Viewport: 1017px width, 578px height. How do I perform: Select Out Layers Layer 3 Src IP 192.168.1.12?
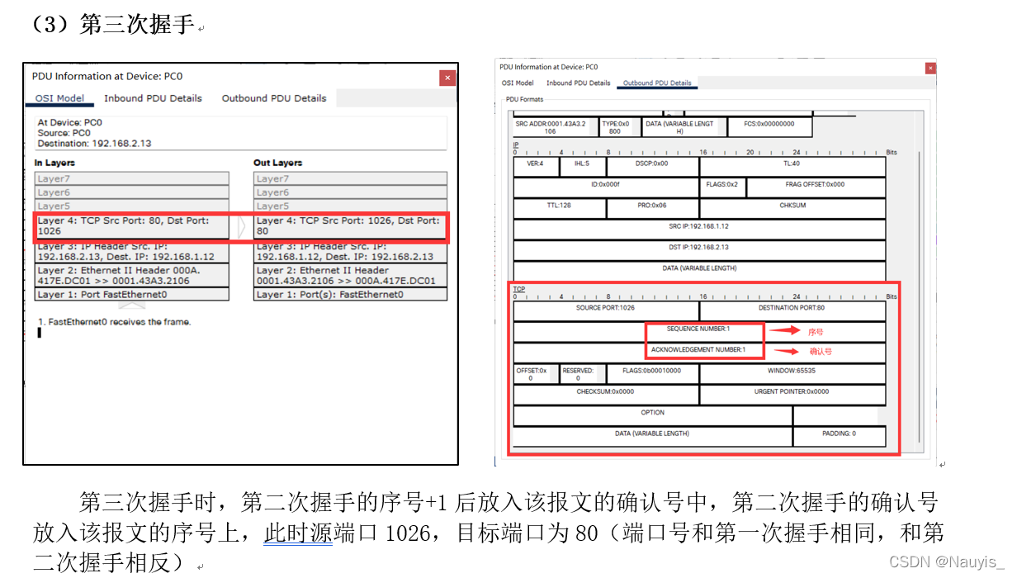pos(350,251)
